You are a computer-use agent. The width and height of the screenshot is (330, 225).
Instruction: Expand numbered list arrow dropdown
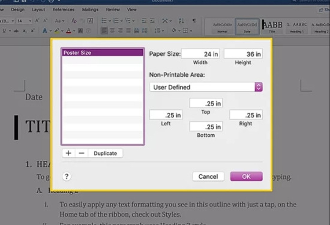click(x=121, y=21)
